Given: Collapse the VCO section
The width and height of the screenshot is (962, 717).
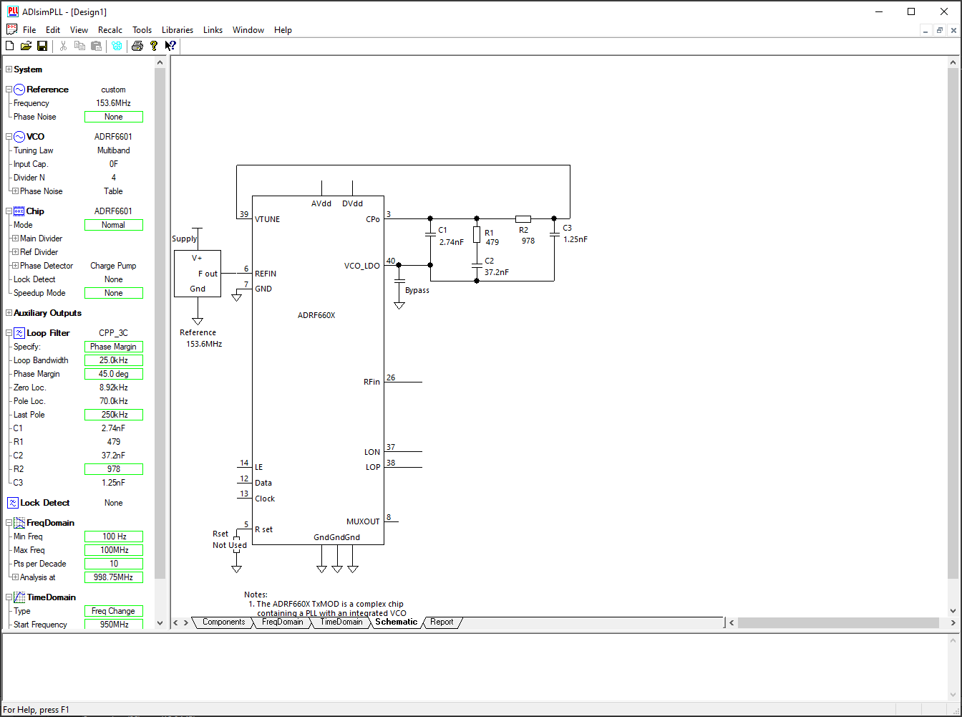Looking at the screenshot, I should (9, 137).
